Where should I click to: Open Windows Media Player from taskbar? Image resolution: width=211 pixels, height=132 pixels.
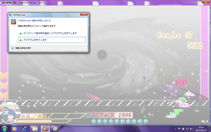tap(15, 128)
